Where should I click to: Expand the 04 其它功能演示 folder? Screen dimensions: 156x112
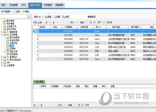coord(2,60)
